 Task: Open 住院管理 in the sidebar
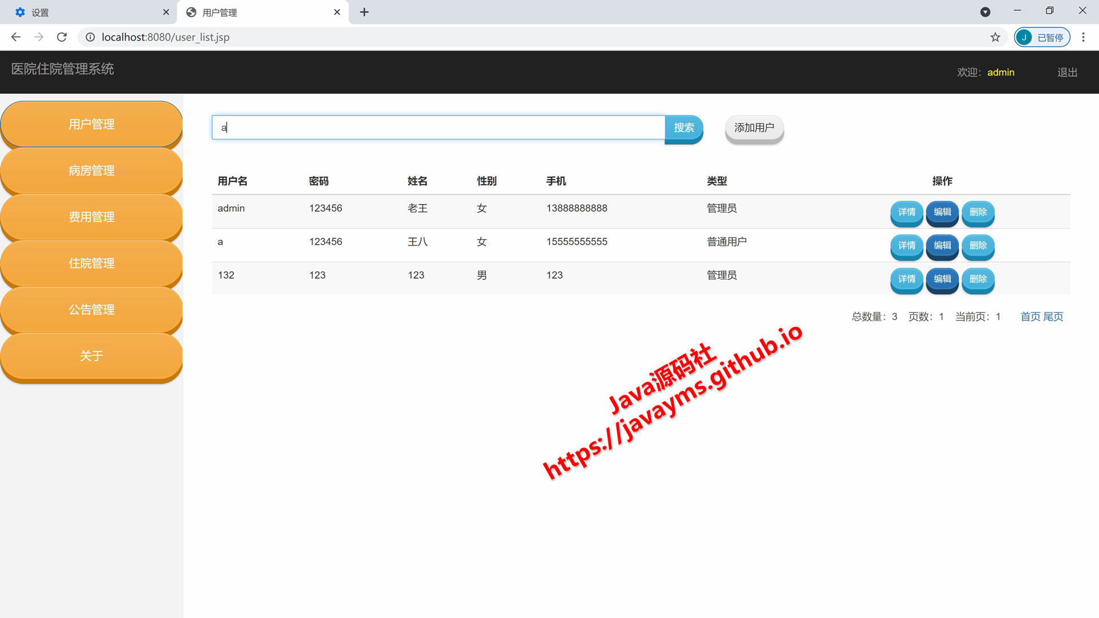pyautogui.click(x=92, y=263)
